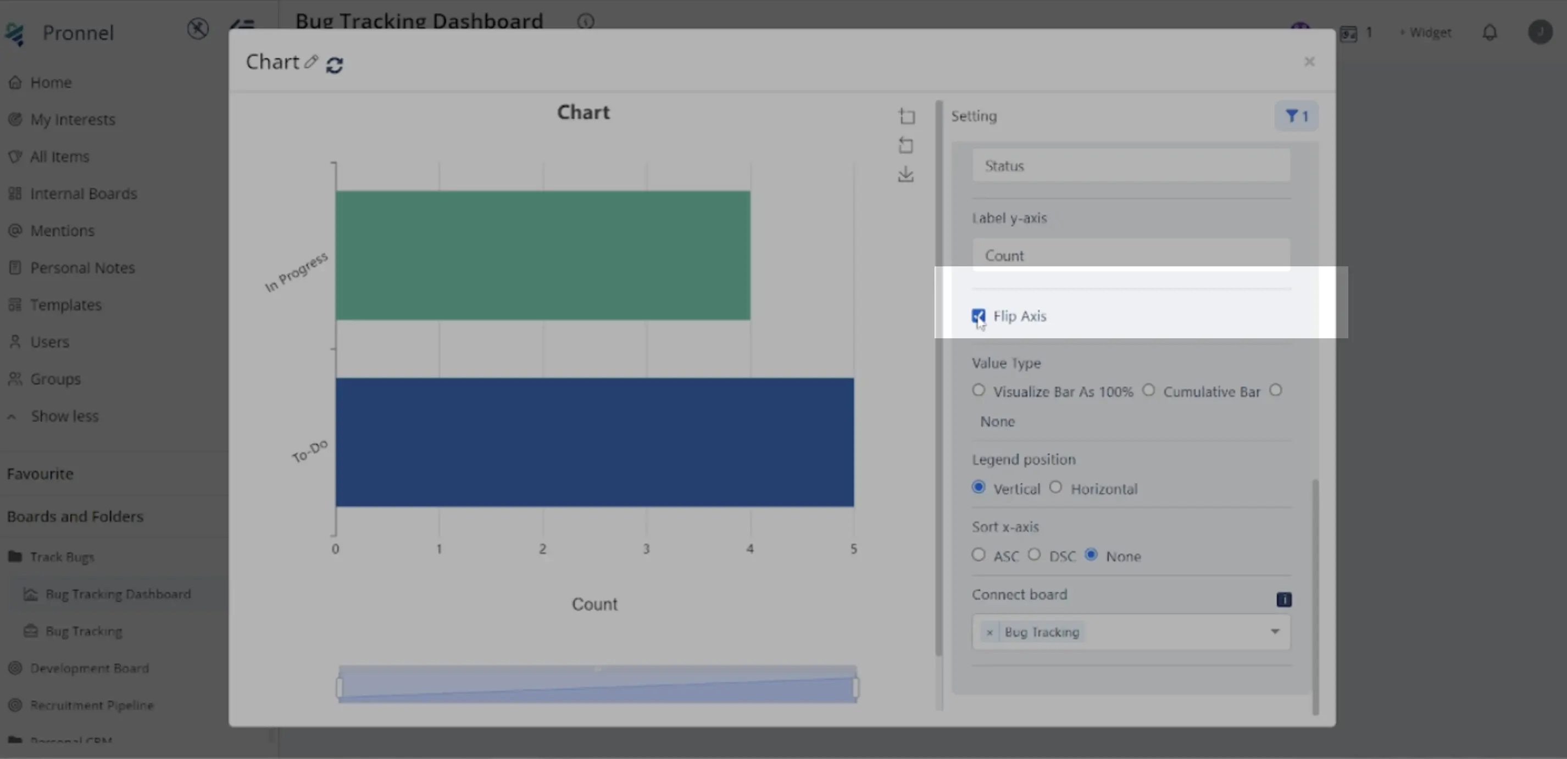The image size is (1567, 759).
Task: Click the chart data zoom slider area
Action: [x=597, y=684]
